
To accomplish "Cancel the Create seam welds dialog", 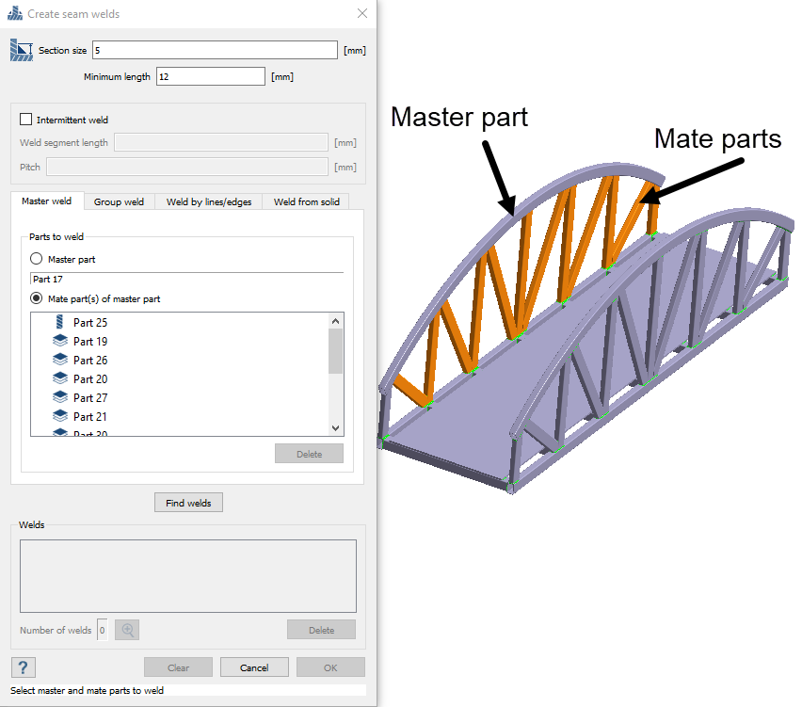I will click(x=254, y=667).
